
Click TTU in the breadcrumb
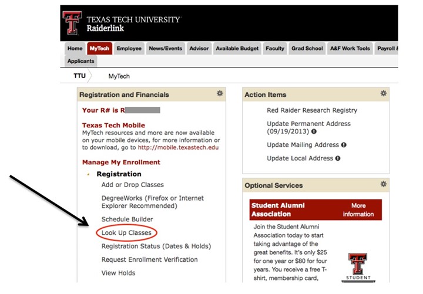(x=80, y=76)
